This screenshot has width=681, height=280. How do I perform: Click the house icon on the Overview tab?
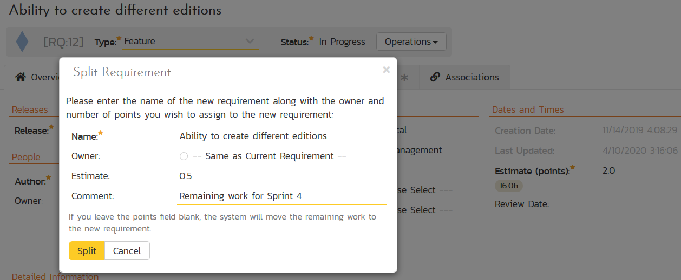21,77
